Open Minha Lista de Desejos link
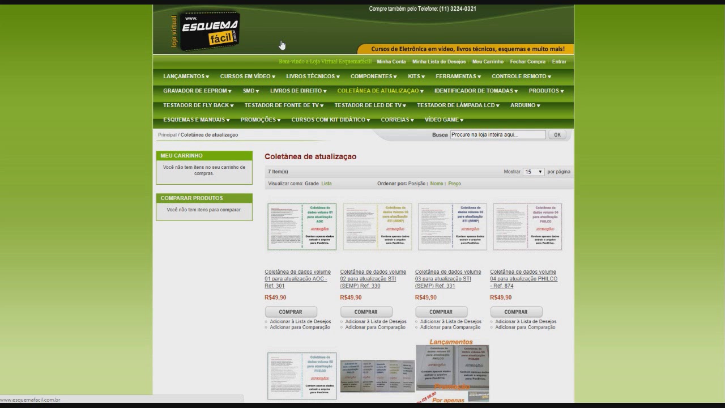The width and height of the screenshot is (725, 408). click(x=439, y=62)
